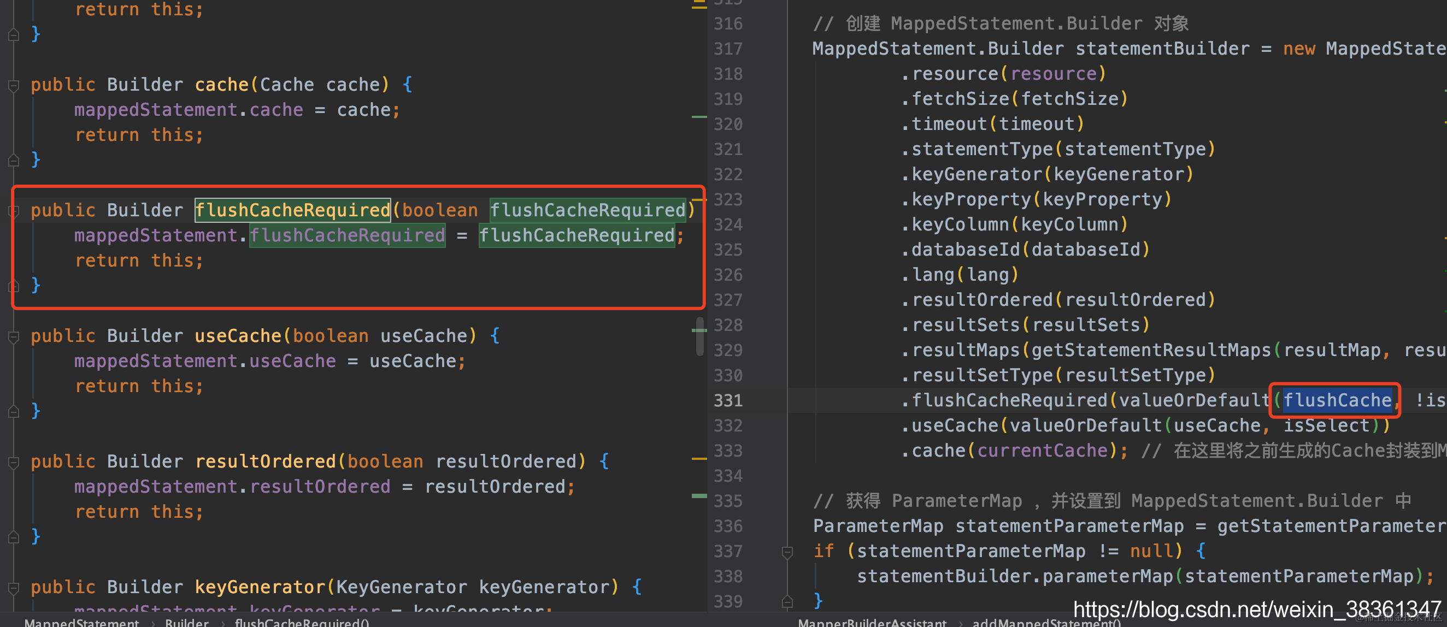
Task: Collapse the flushCacheRequired method fold marker
Action: click(14, 211)
